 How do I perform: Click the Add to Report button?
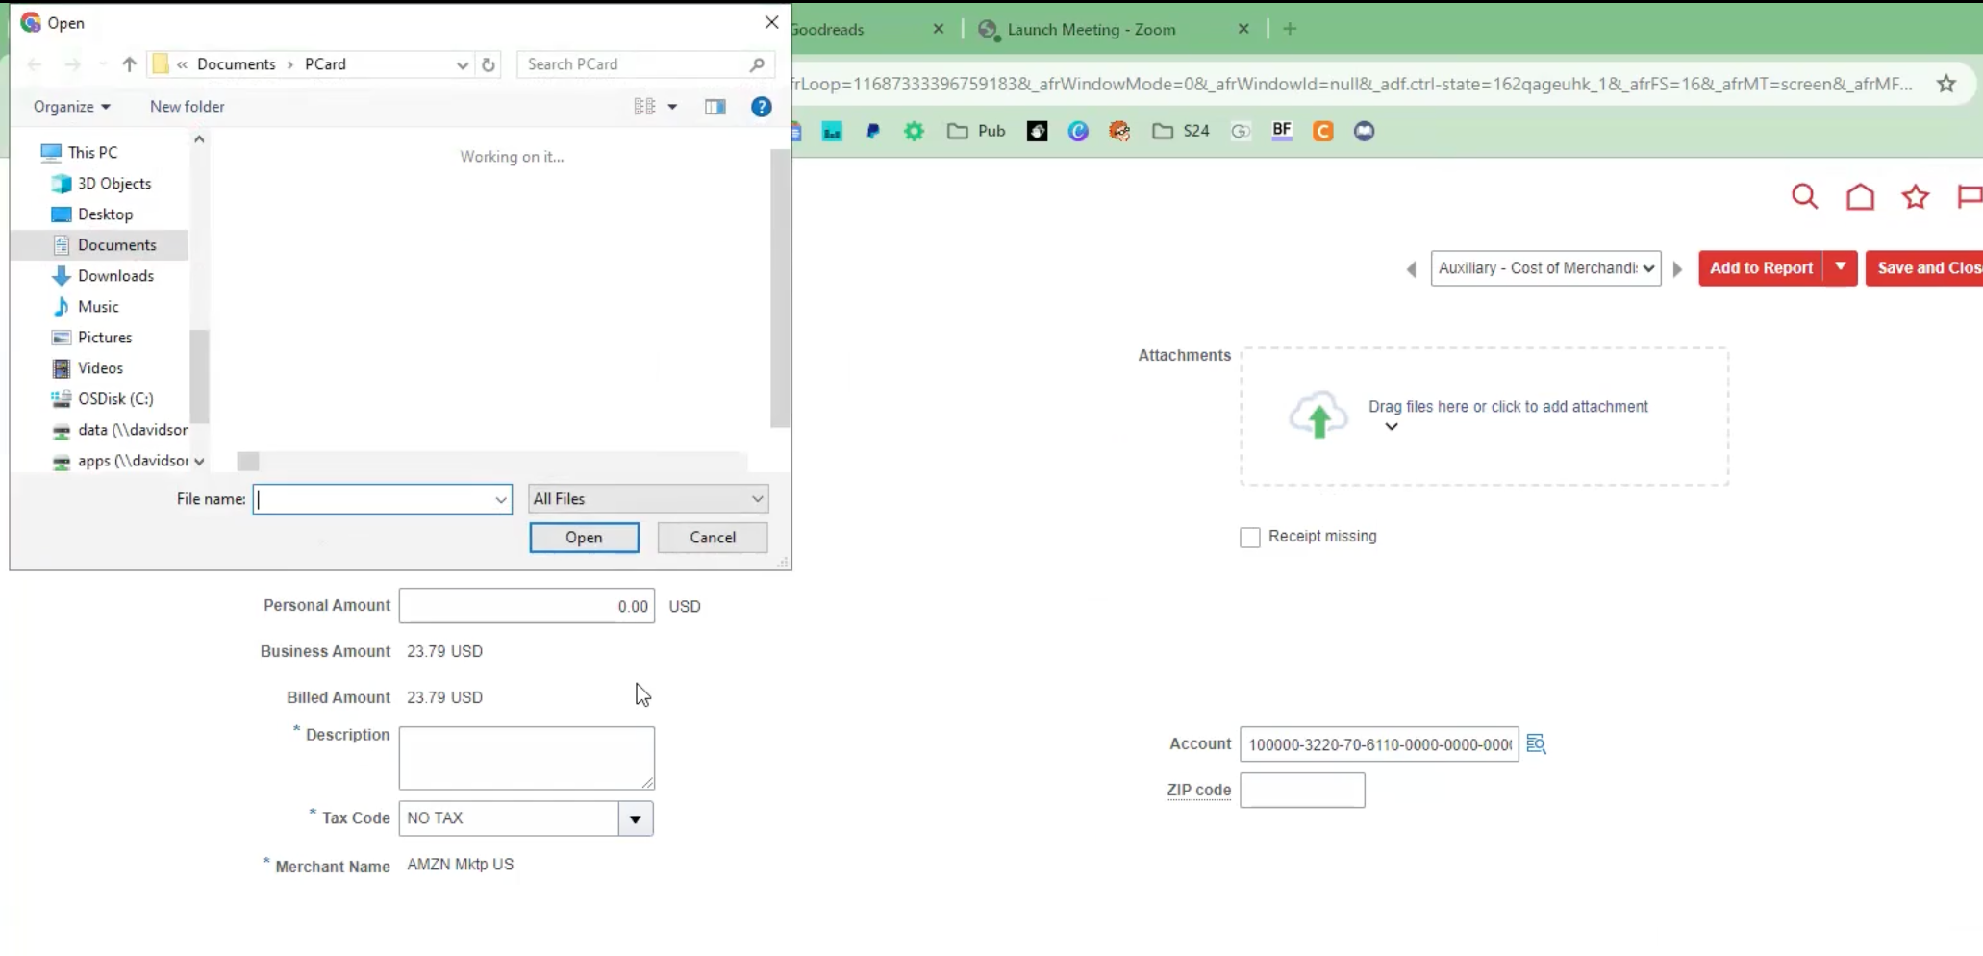(1761, 268)
